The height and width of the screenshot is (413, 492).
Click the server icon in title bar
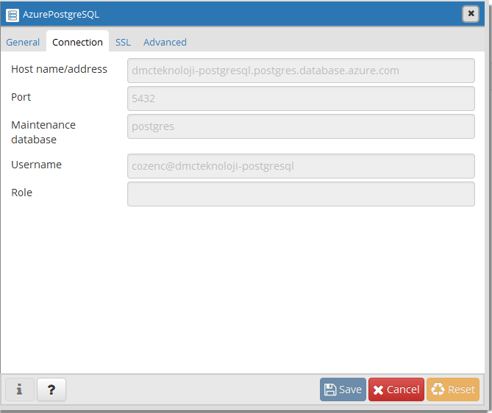(13, 15)
